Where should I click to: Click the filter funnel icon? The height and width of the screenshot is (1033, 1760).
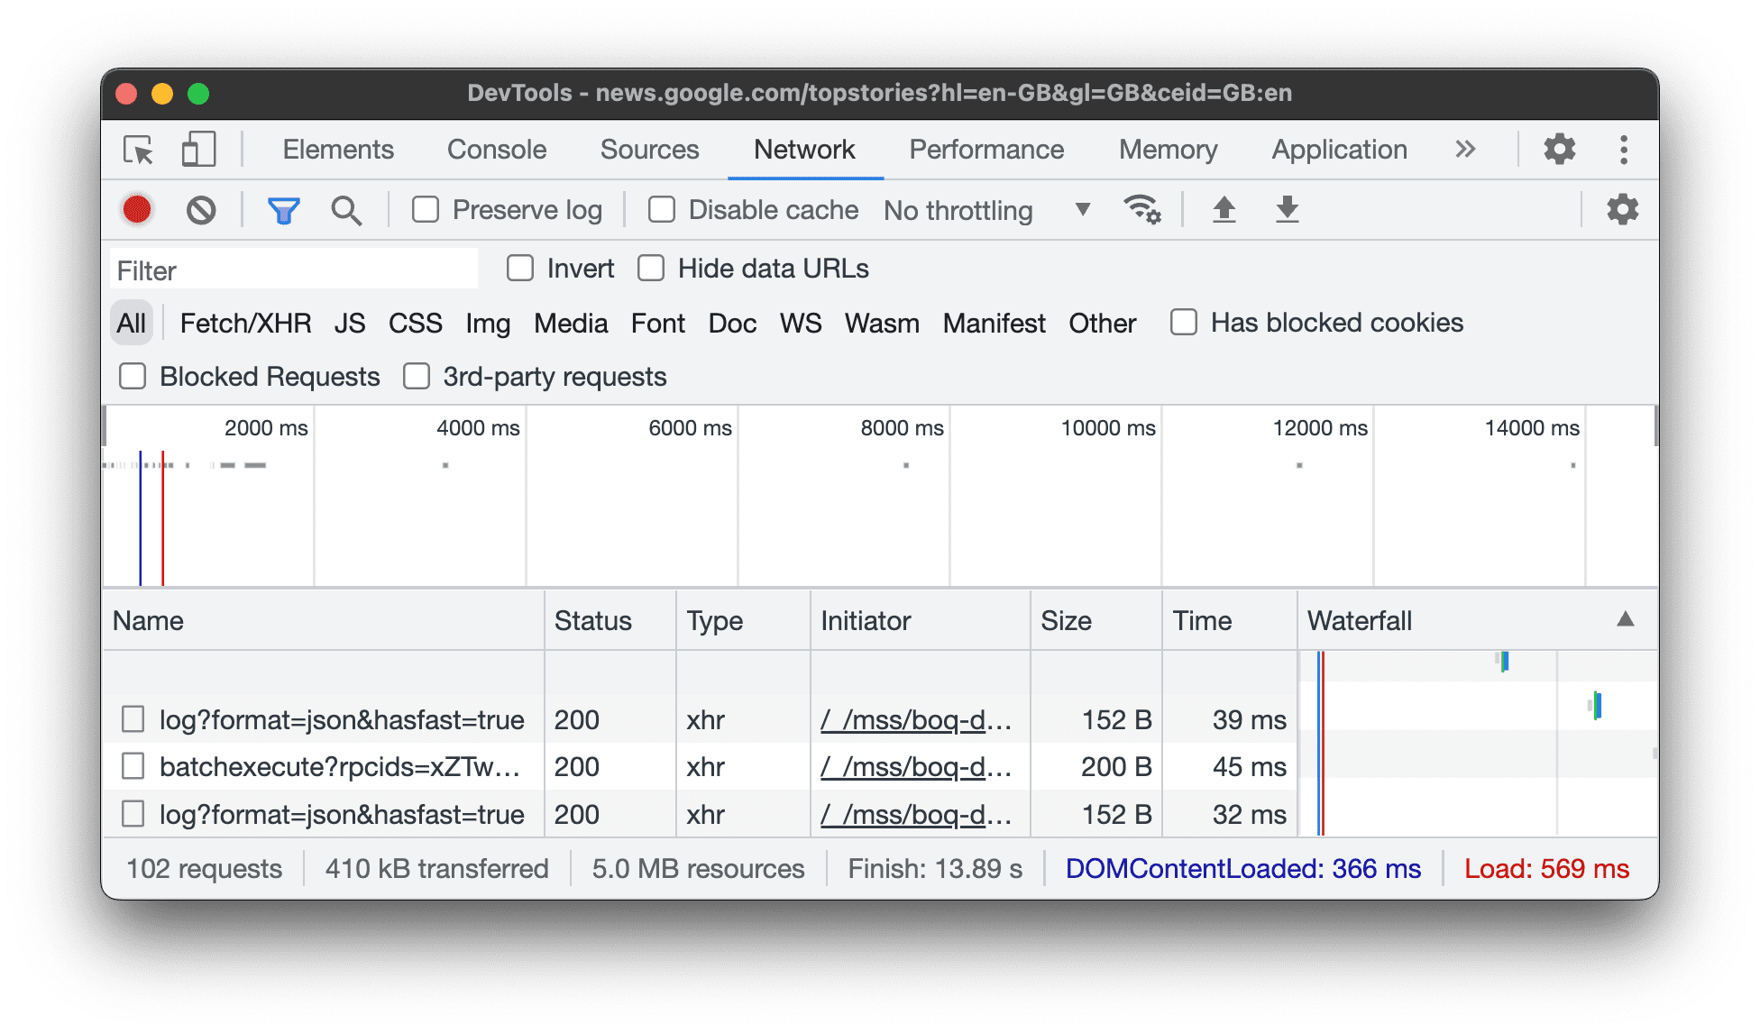pos(283,209)
